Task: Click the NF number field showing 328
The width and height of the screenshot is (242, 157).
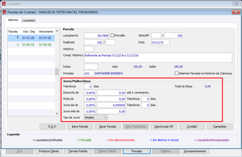Action: [173, 36]
